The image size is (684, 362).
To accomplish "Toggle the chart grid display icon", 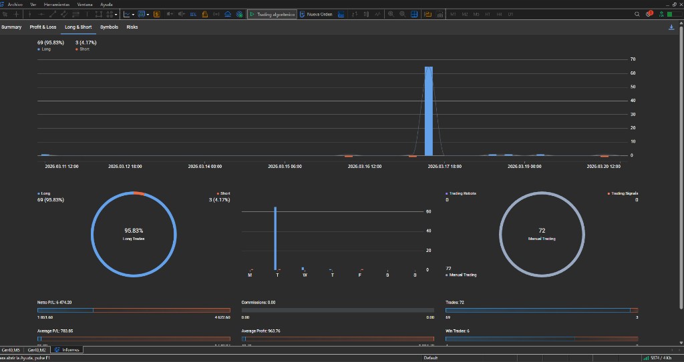I will [x=414, y=14].
